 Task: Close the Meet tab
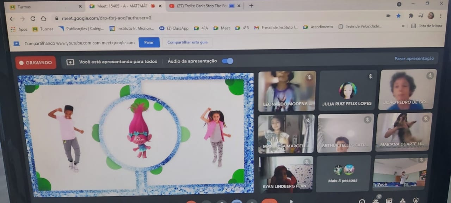[160, 6]
